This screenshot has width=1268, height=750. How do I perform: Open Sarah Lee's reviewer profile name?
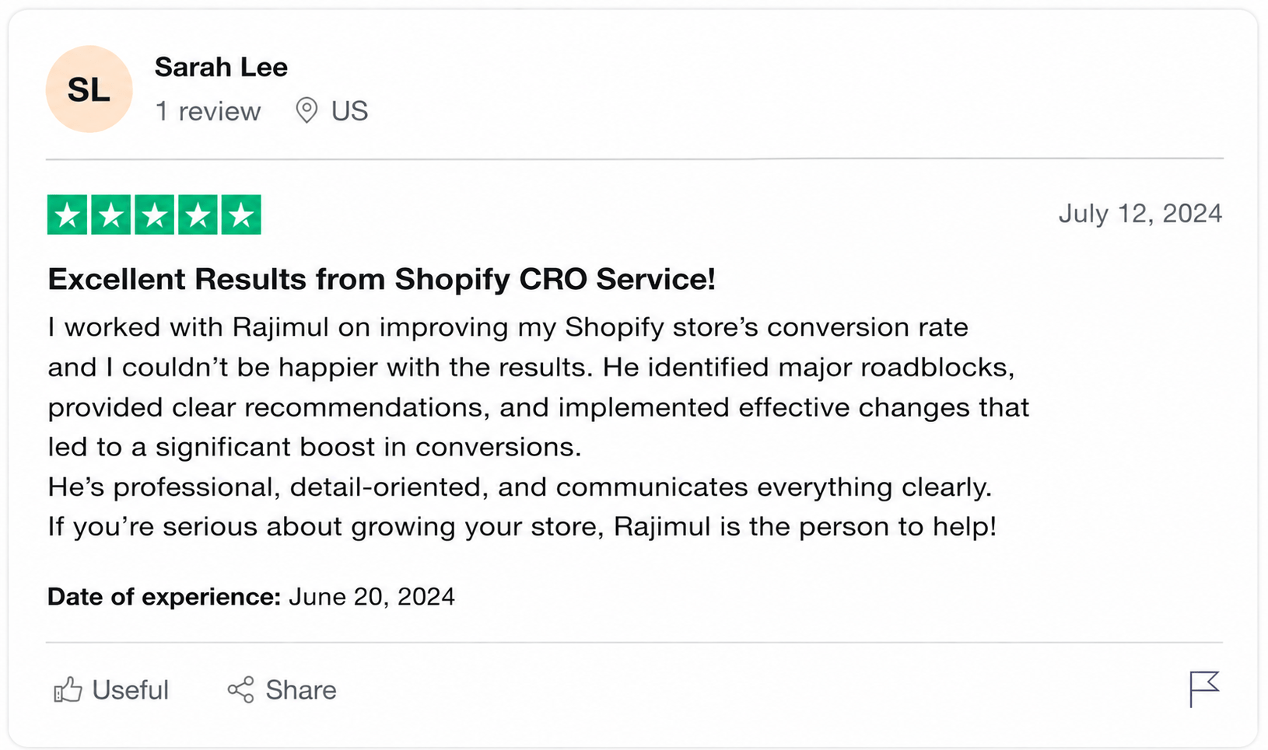(x=221, y=67)
